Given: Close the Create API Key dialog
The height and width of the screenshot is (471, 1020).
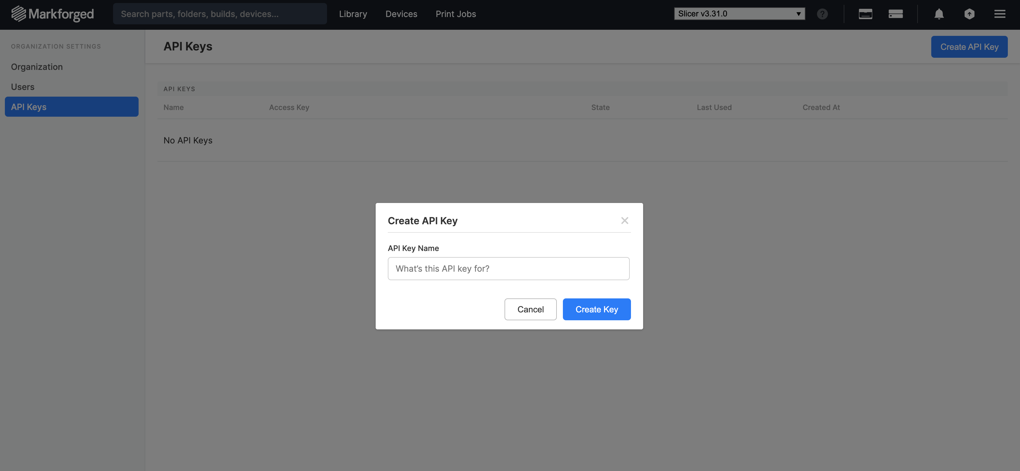Looking at the screenshot, I should [624, 220].
